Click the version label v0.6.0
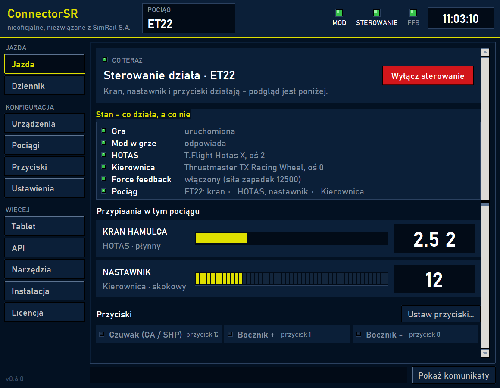 [15, 379]
